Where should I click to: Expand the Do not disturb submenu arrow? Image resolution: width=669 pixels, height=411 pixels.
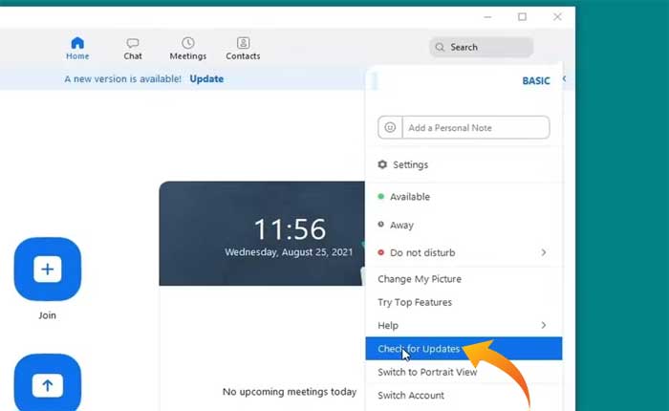tap(544, 253)
